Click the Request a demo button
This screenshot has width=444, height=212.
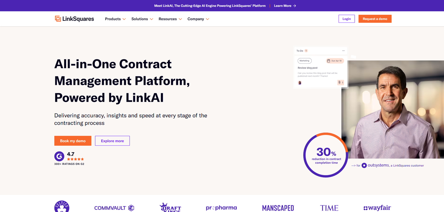click(x=375, y=19)
